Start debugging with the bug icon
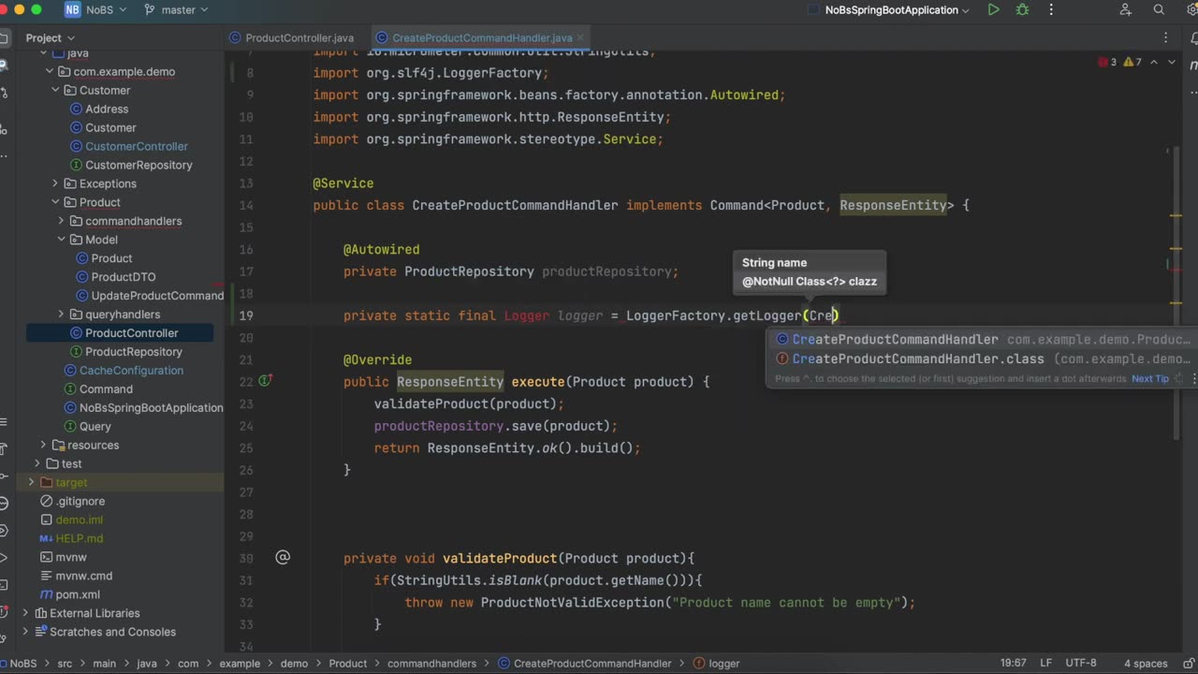Image resolution: width=1198 pixels, height=674 pixels. click(1022, 10)
